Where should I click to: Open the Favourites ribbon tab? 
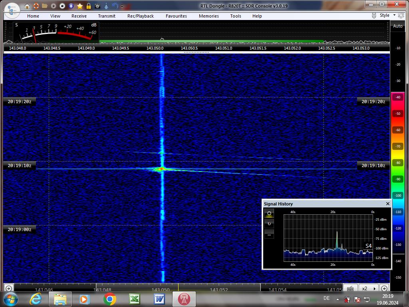[176, 16]
